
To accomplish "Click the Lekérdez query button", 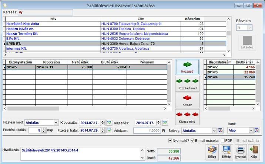I will (x=247, y=43).
